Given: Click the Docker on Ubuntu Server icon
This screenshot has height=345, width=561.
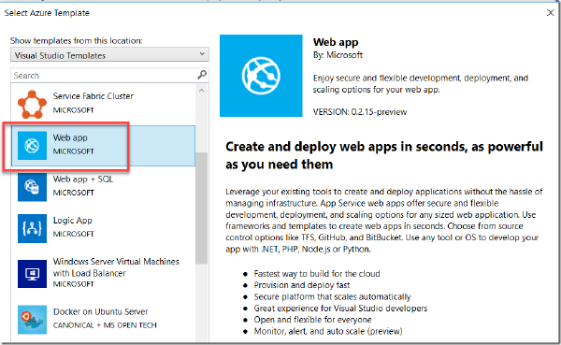Looking at the screenshot, I should pyautogui.click(x=32, y=320).
